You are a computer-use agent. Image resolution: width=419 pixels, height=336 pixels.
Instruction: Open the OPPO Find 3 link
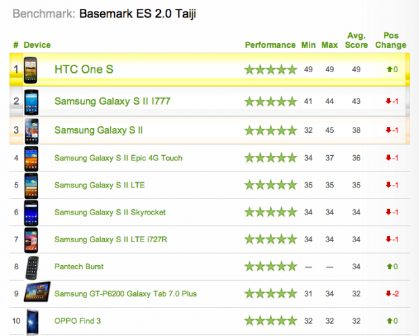[78, 321]
